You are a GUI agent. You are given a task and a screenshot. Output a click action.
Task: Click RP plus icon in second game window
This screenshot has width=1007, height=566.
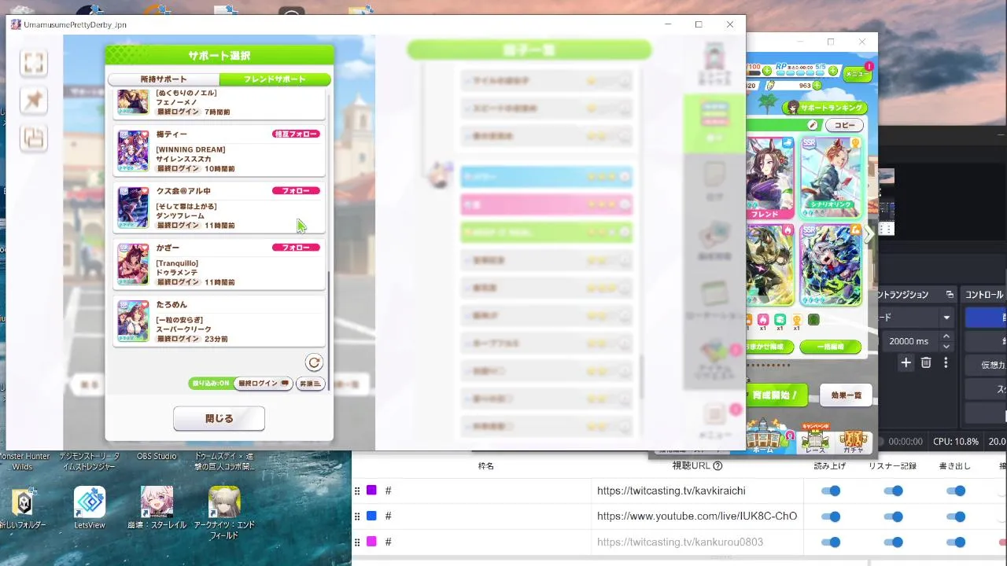(833, 71)
